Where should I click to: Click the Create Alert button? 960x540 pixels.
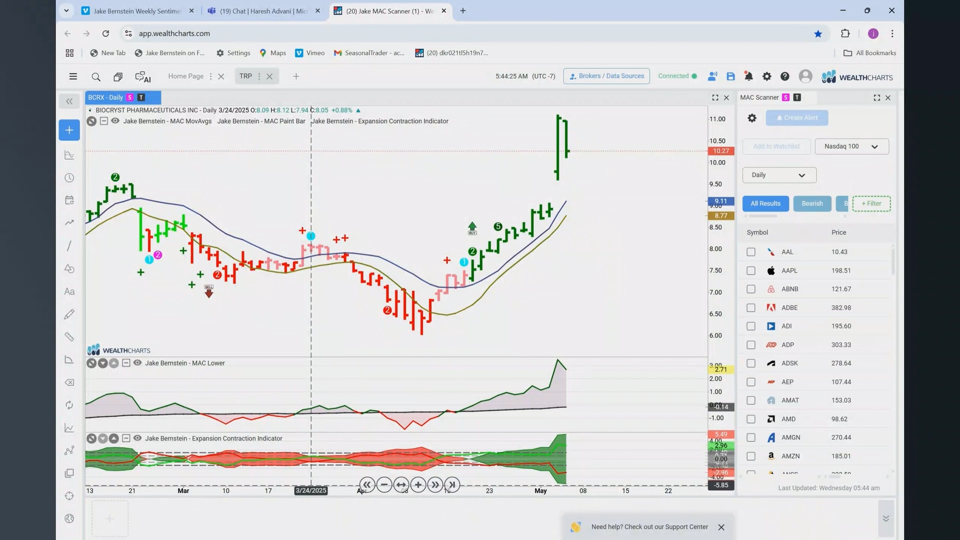coord(796,118)
